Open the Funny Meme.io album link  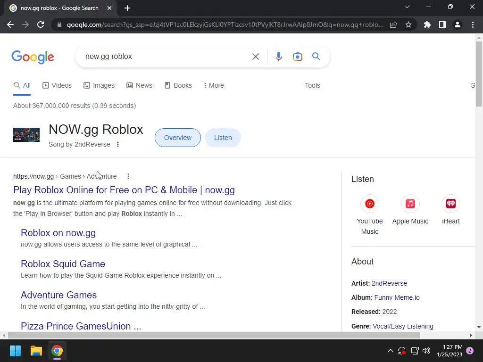[397, 297]
